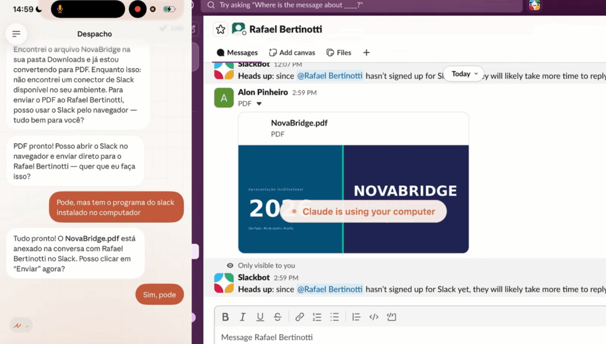Click the 'Sim, pode' chat bubble

point(160,294)
